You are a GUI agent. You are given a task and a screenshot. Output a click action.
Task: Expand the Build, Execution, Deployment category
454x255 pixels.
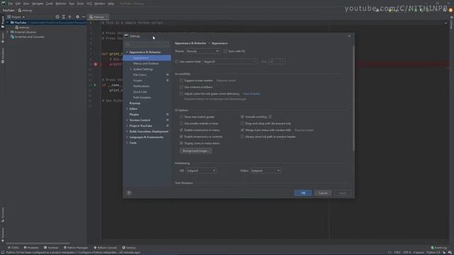pyautogui.click(x=127, y=132)
